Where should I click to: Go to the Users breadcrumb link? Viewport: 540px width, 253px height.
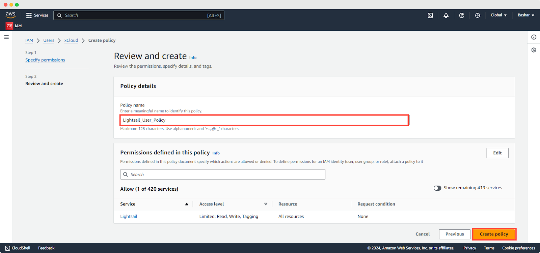click(x=49, y=40)
